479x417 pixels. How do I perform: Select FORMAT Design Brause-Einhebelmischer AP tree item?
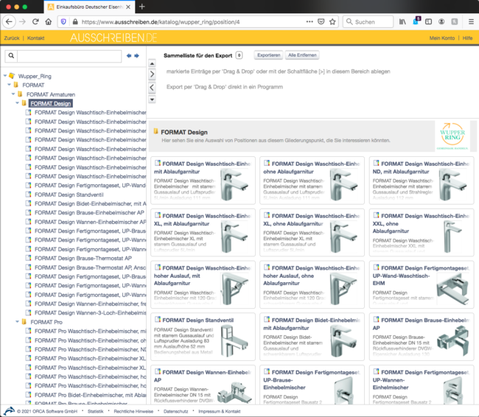(89, 213)
